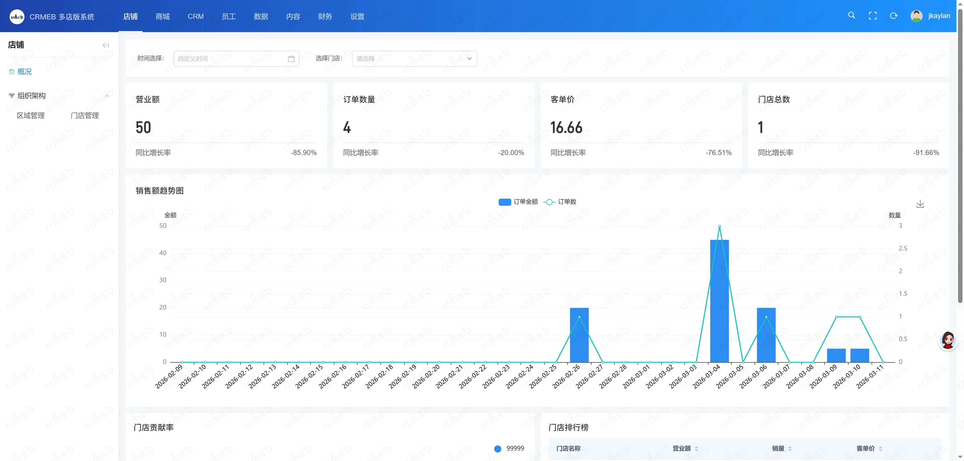The image size is (964, 461).
Task: Click the CRMEB logo icon
Action: point(17,17)
